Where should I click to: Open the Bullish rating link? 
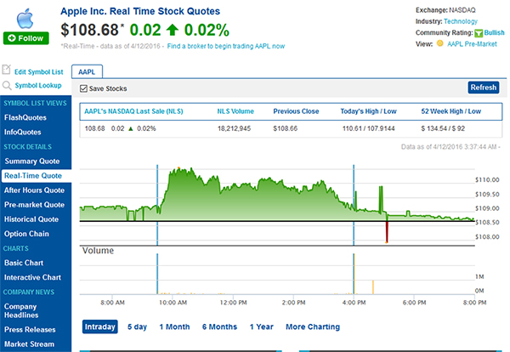click(494, 32)
